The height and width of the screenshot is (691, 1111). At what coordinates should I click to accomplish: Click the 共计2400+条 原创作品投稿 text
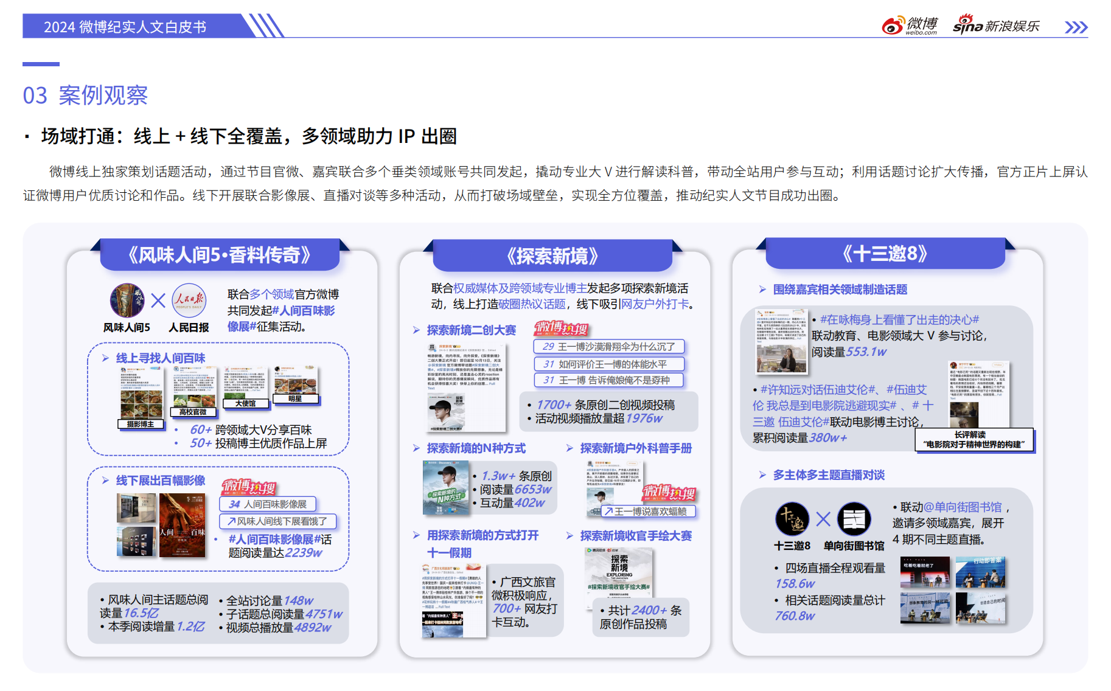[641, 617]
